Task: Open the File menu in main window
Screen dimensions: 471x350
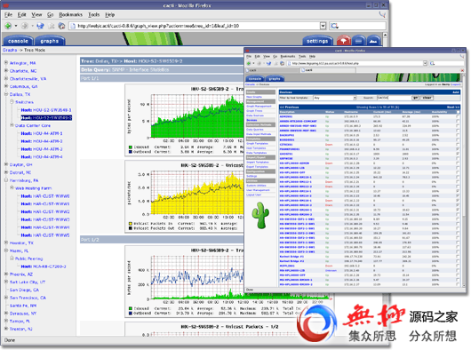Action: click(x=8, y=14)
